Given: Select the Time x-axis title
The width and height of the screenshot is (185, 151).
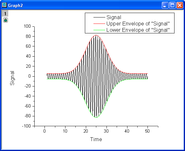Looking at the screenshot, I should (x=96, y=139).
